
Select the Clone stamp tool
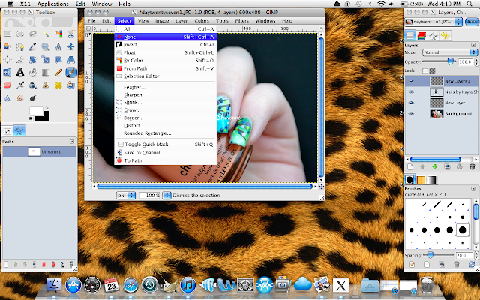pyautogui.click(x=46, y=85)
